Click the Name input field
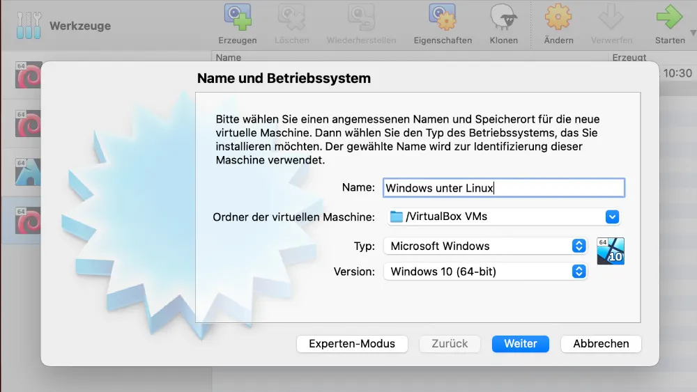The image size is (697, 392). [504, 188]
